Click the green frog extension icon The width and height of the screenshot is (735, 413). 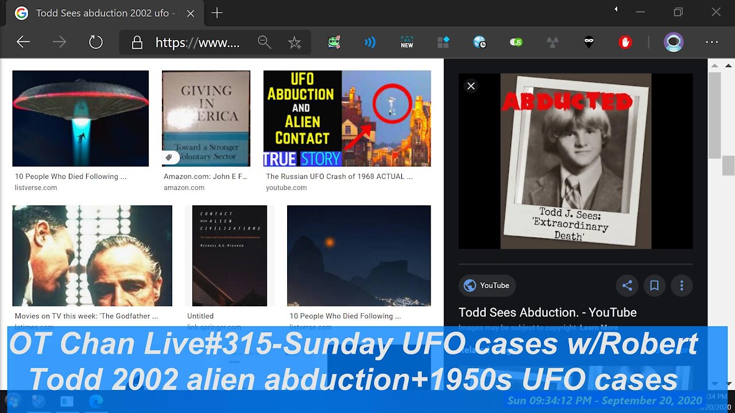click(x=334, y=42)
